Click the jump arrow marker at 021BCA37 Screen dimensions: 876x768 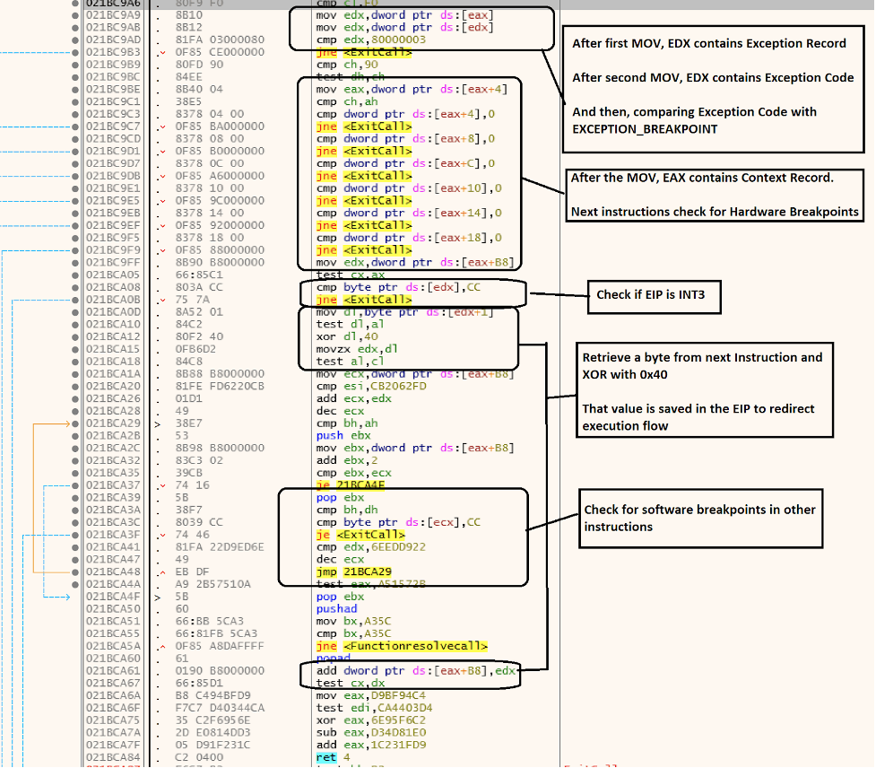[x=162, y=485]
